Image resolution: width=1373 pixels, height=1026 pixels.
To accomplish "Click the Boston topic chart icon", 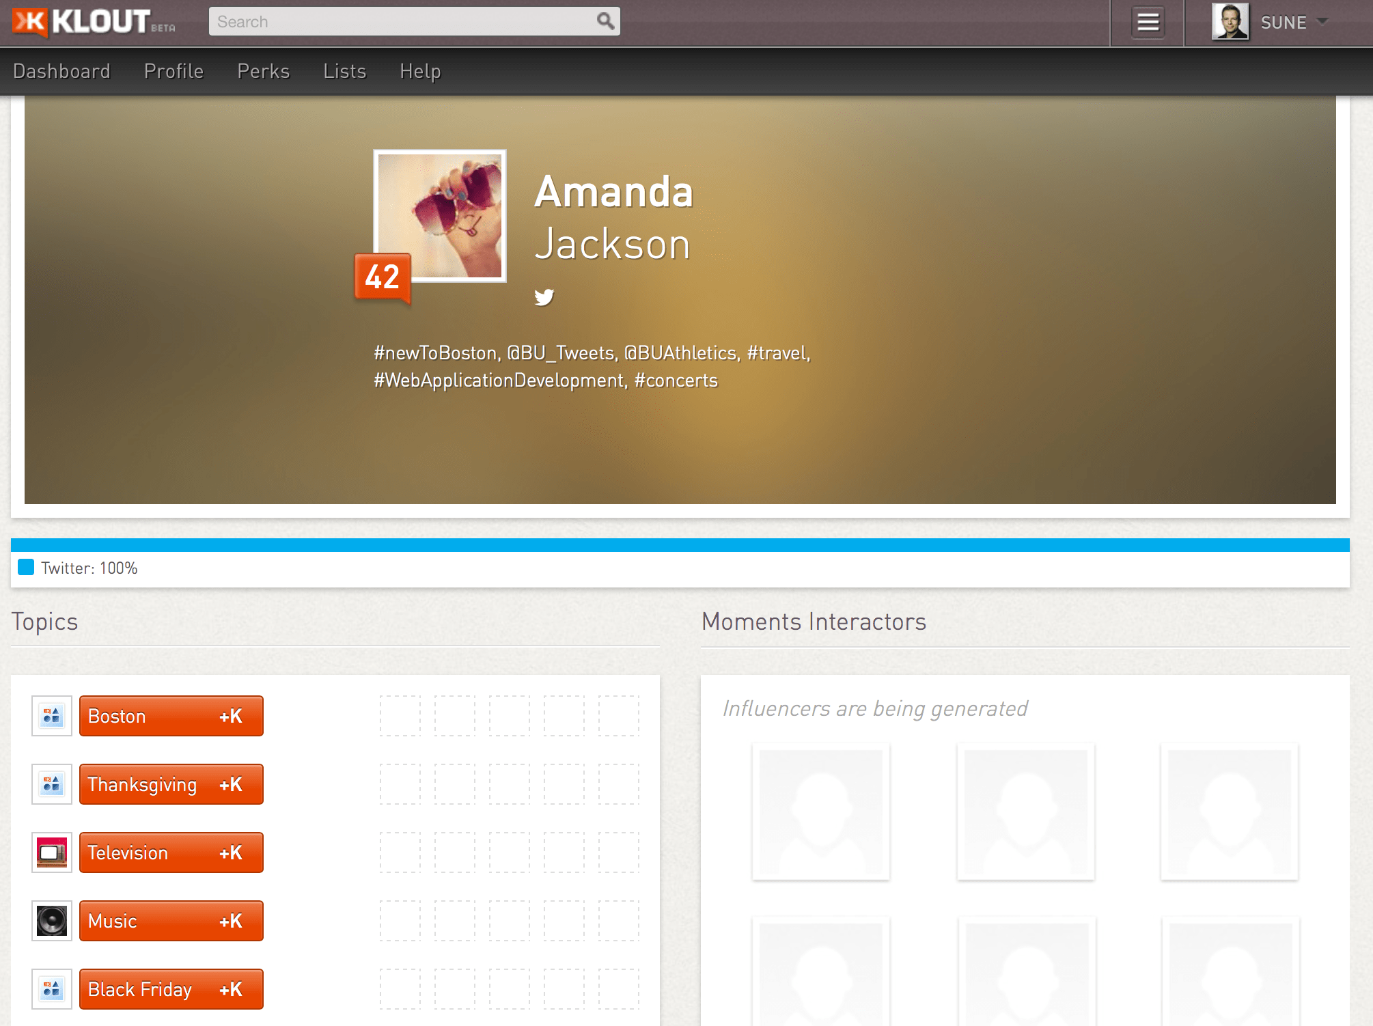I will (x=51, y=716).
